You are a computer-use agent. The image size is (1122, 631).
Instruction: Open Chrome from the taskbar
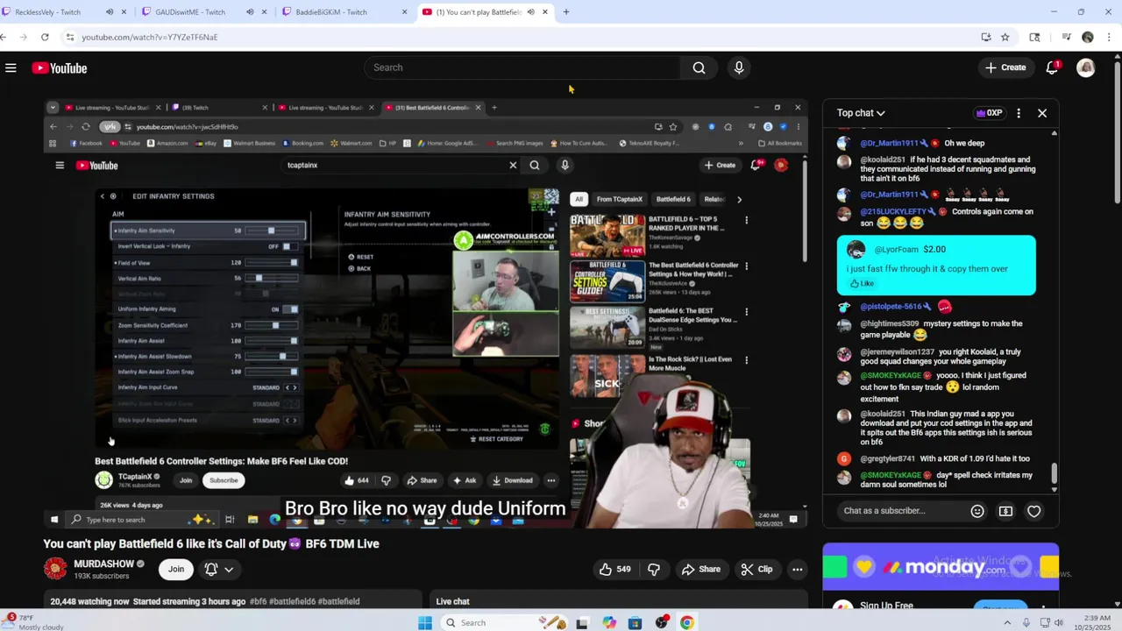click(687, 623)
